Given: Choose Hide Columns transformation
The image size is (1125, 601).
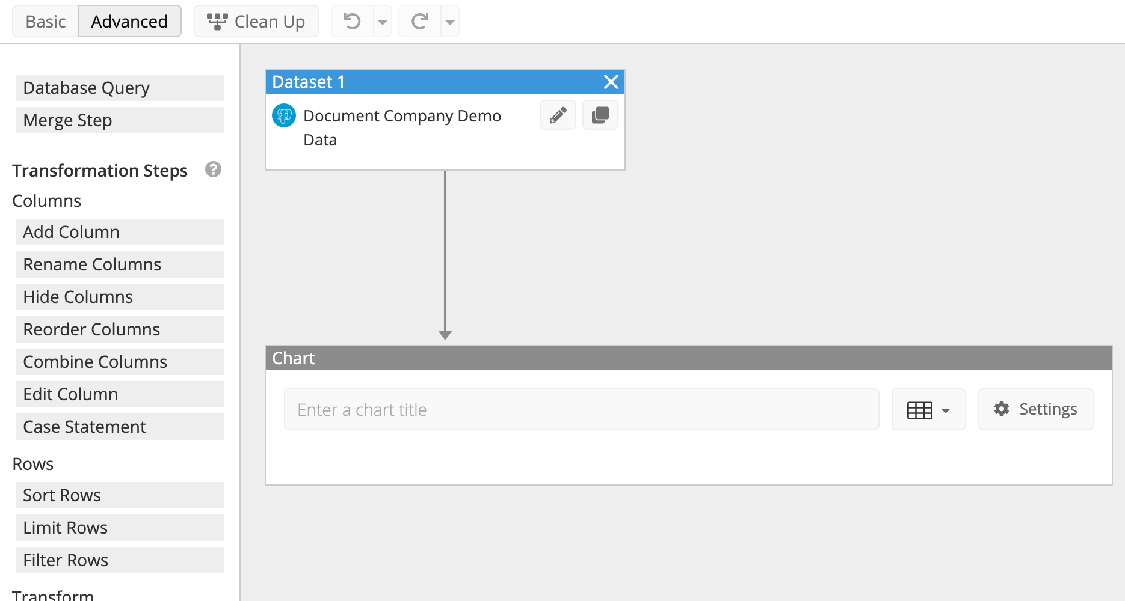Looking at the screenshot, I should (x=120, y=297).
